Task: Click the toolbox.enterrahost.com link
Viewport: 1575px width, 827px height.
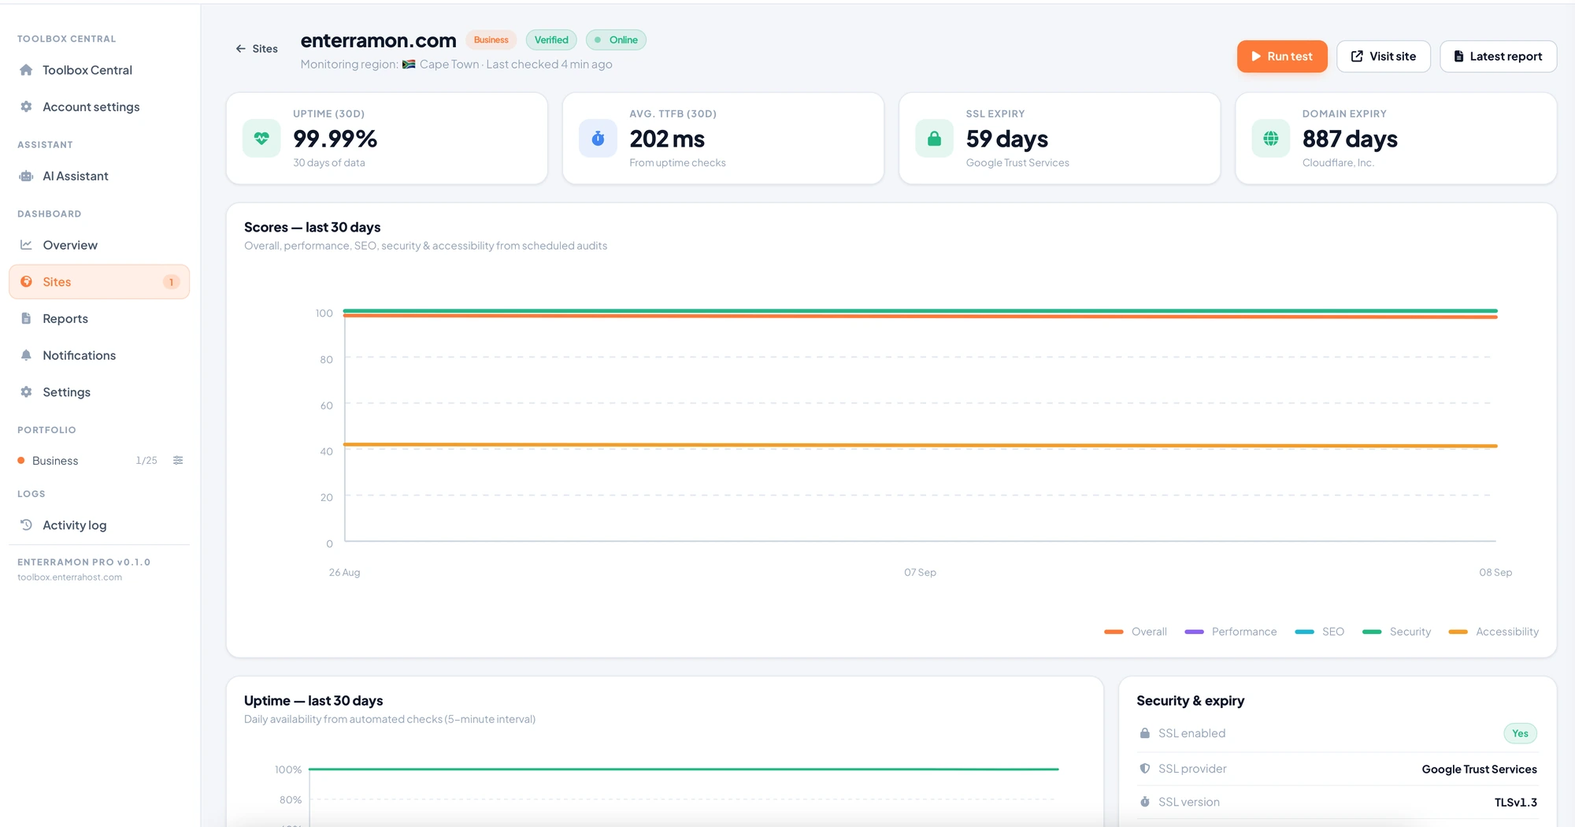Action: click(70, 577)
